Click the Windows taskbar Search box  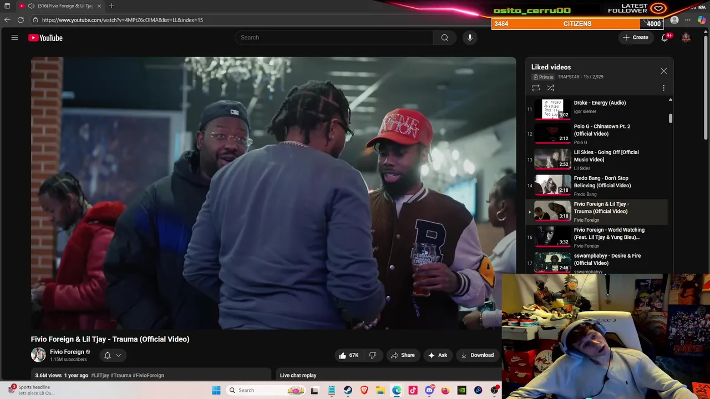point(267,390)
